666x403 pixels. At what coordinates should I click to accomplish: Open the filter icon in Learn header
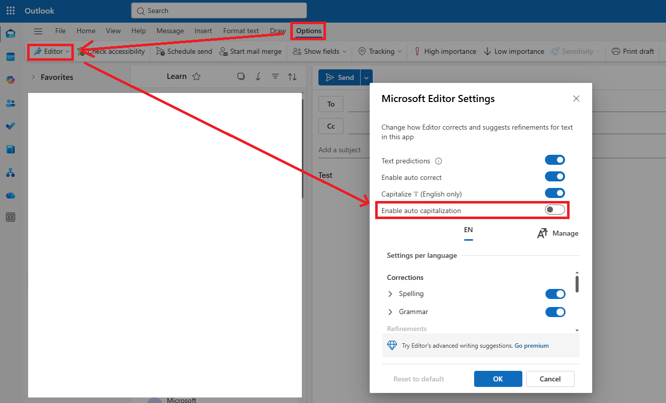click(x=275, y=76)
